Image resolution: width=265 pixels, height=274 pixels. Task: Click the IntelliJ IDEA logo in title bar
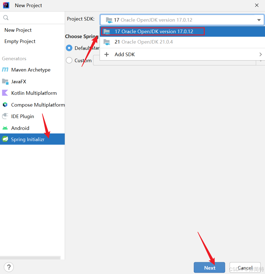pos(6,5)
